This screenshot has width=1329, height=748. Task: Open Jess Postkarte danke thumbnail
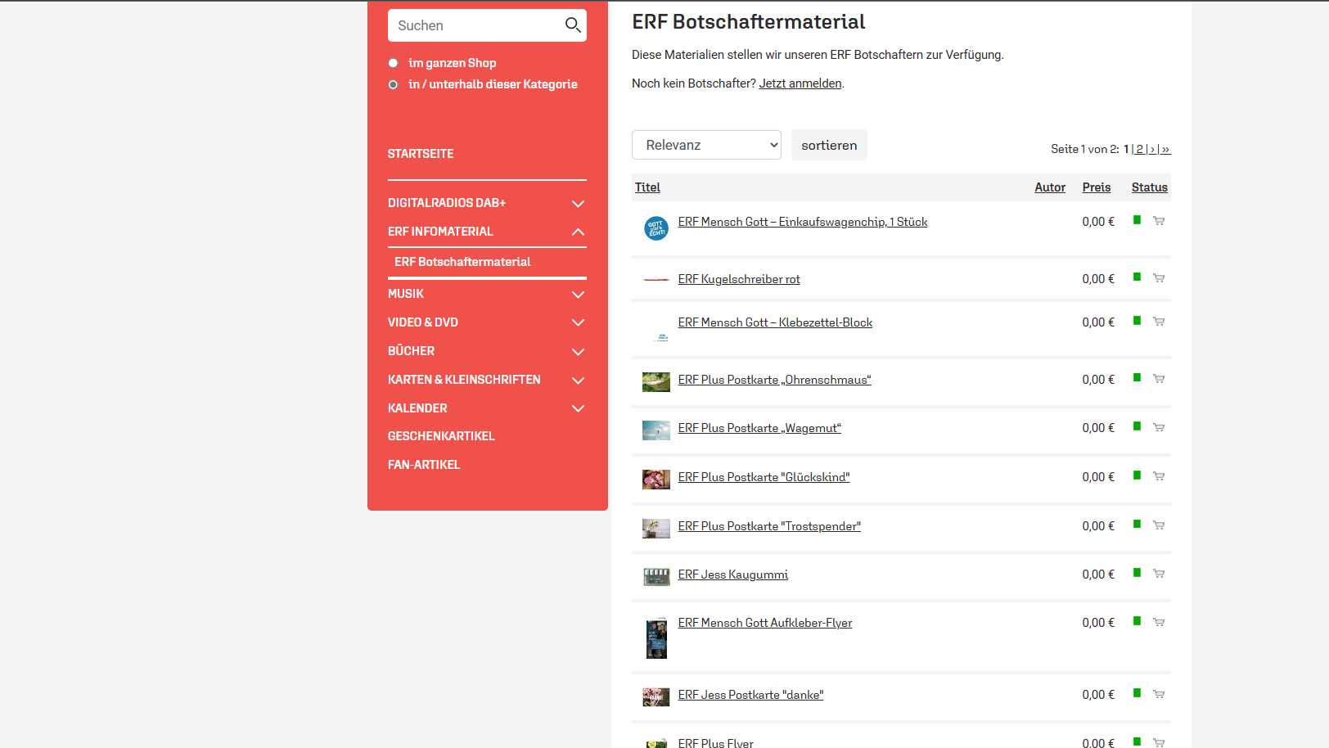click(656, 697)
